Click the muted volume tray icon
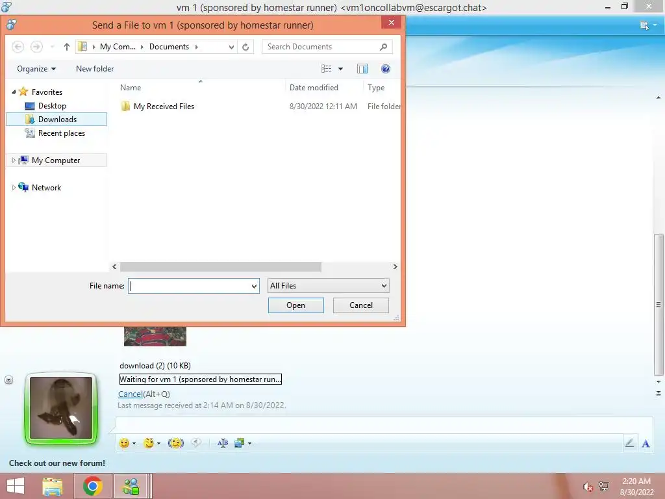This screenshot has width=665, height=499. click(x=588, y=487)
